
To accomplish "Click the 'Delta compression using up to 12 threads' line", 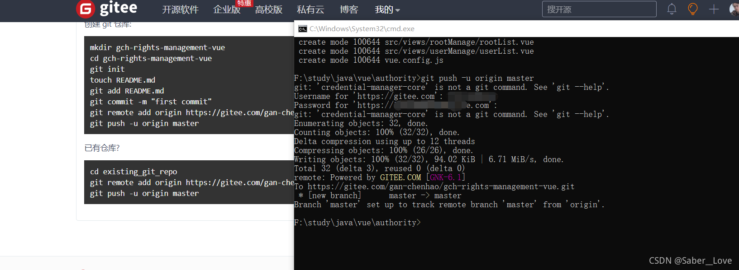I will coord(385,141).
